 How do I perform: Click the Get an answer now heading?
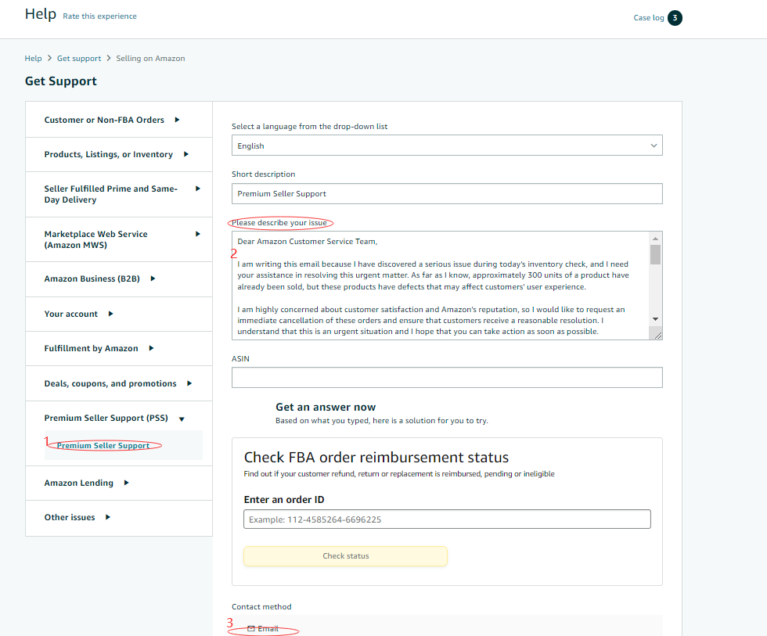click(x=326, y=408)
